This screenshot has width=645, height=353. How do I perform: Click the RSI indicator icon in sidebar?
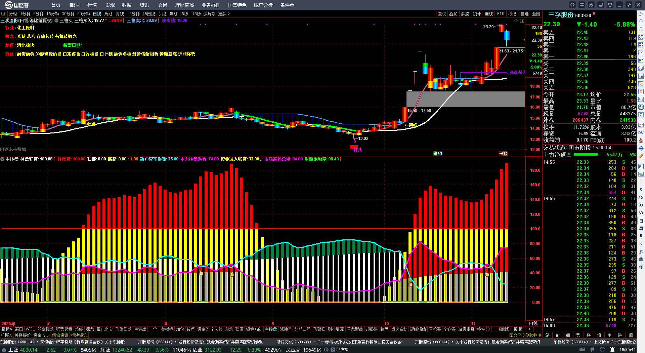click(x=641, y=133)
